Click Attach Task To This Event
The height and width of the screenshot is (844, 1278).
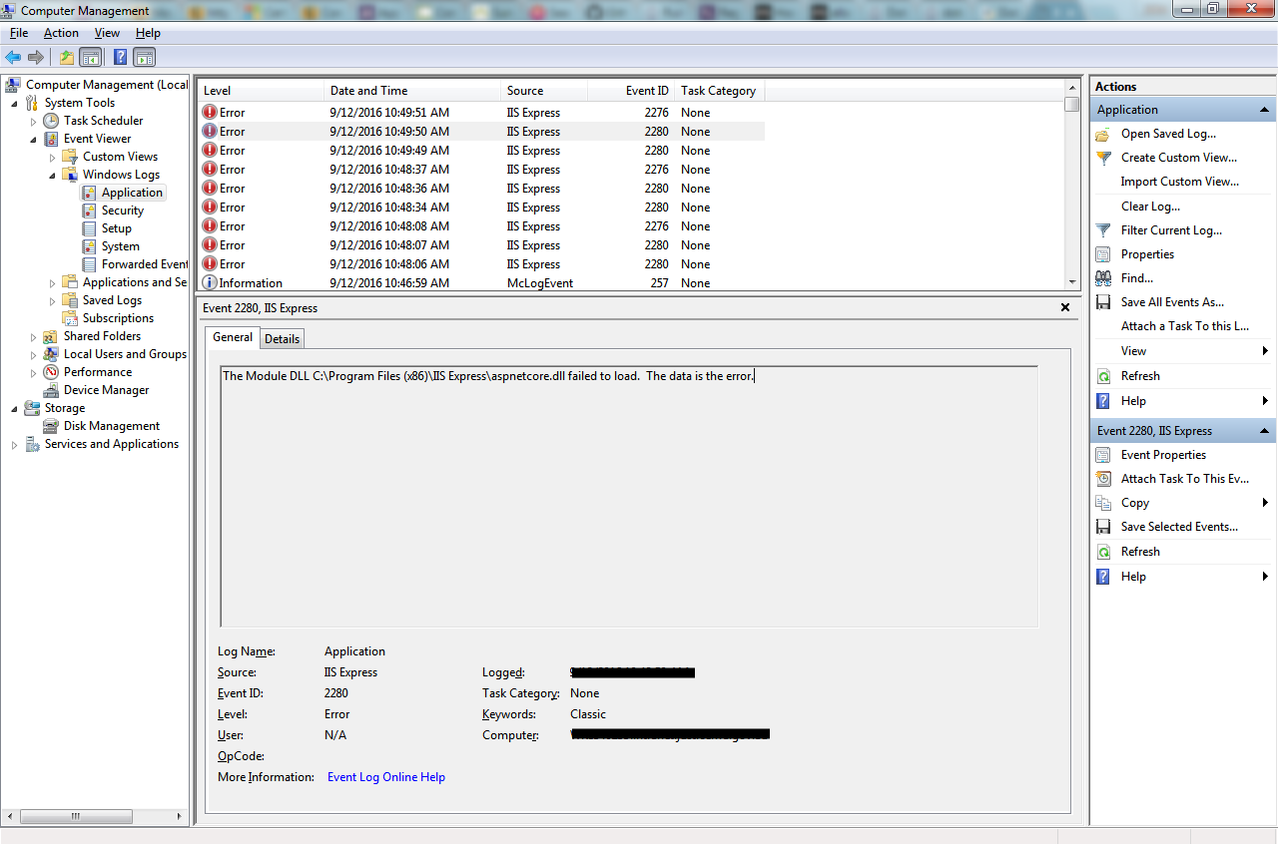(1184, 479)
